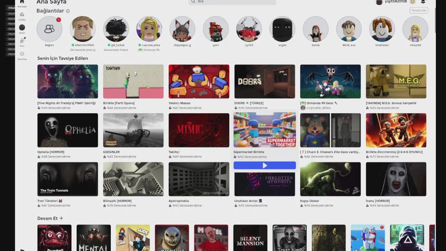The width and height of the screenshot is (446, 251).
Task: Open the Taklitçi Mimic thumbnail
Action: (199, 130)
